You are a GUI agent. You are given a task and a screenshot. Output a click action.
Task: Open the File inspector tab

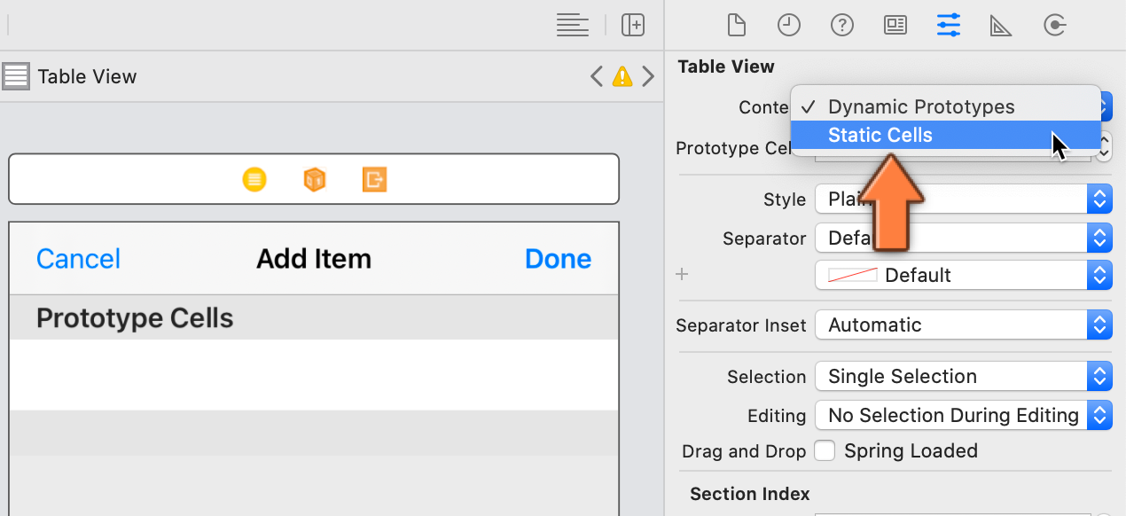736,25
